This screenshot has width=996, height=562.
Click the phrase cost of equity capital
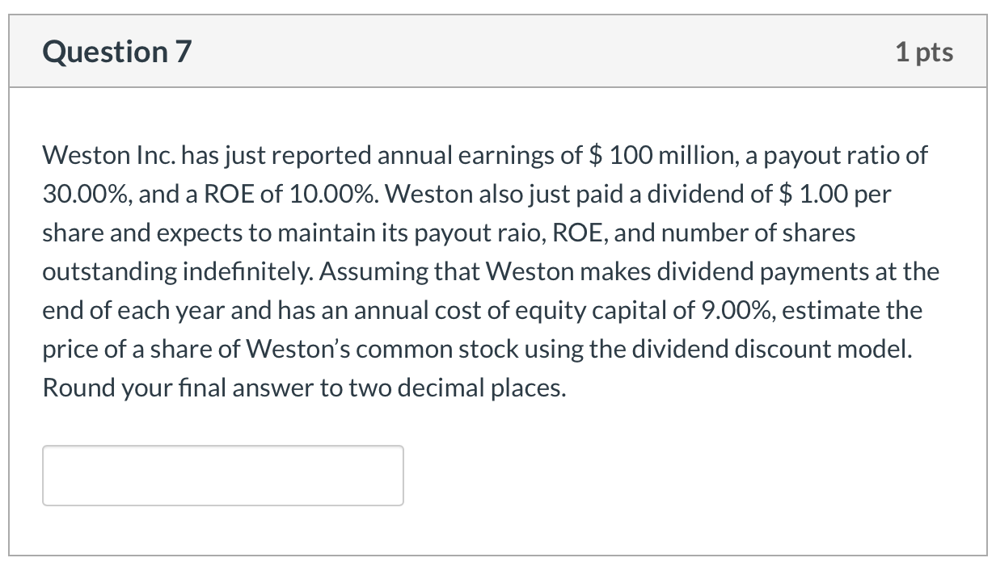pyautogui.click(x=563, y=310)
